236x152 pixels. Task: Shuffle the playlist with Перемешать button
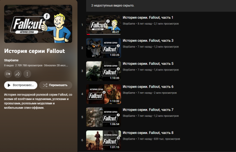coord(55,85)
